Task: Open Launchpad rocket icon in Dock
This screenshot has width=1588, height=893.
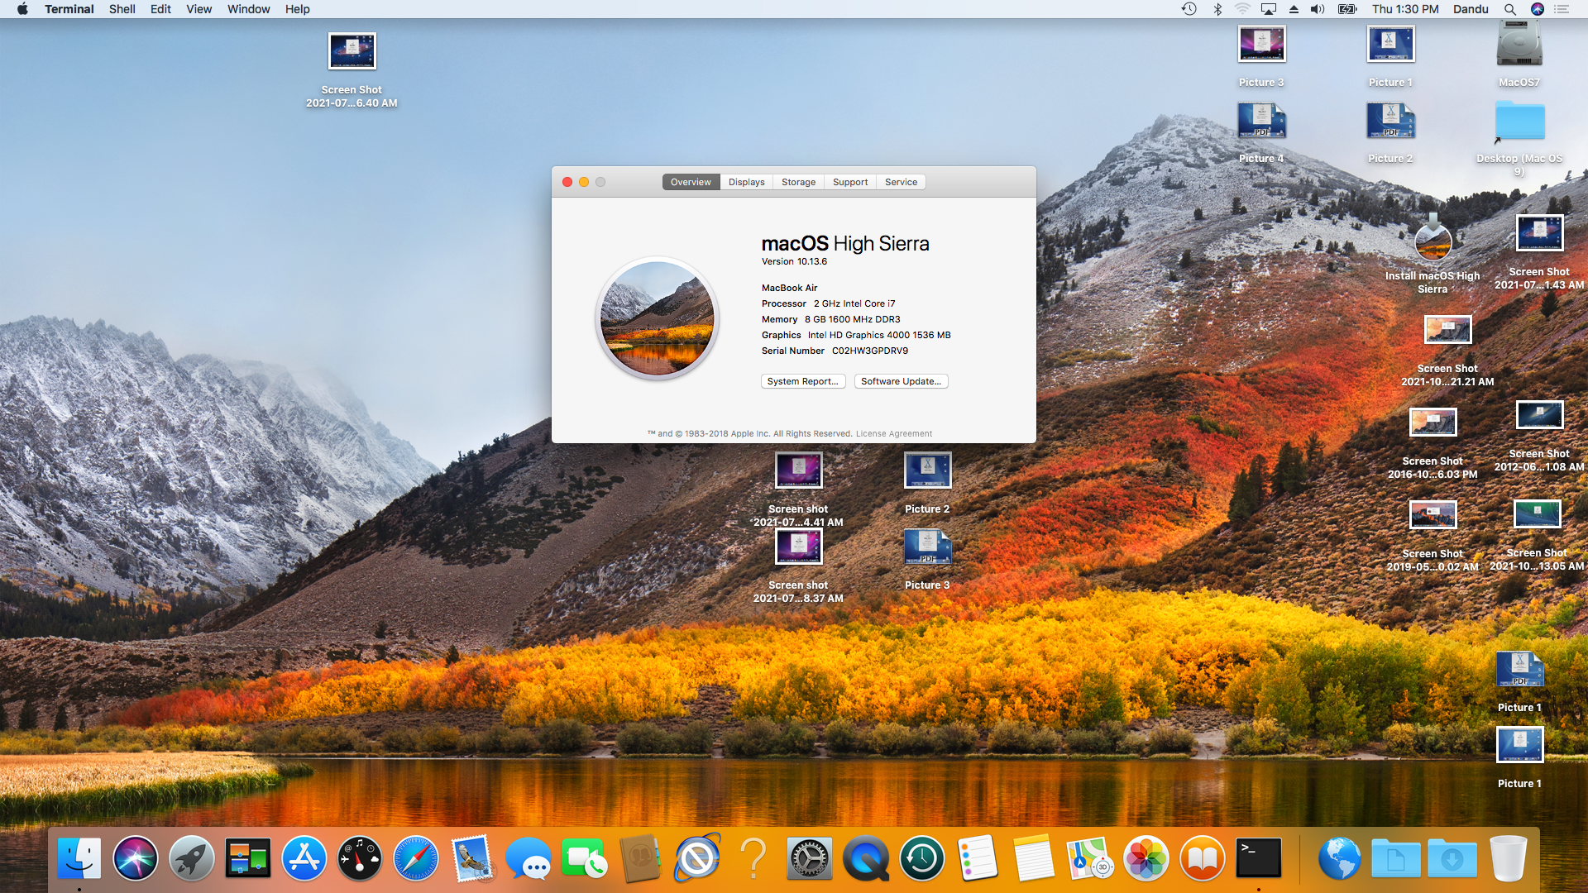Action: [192, 858]
